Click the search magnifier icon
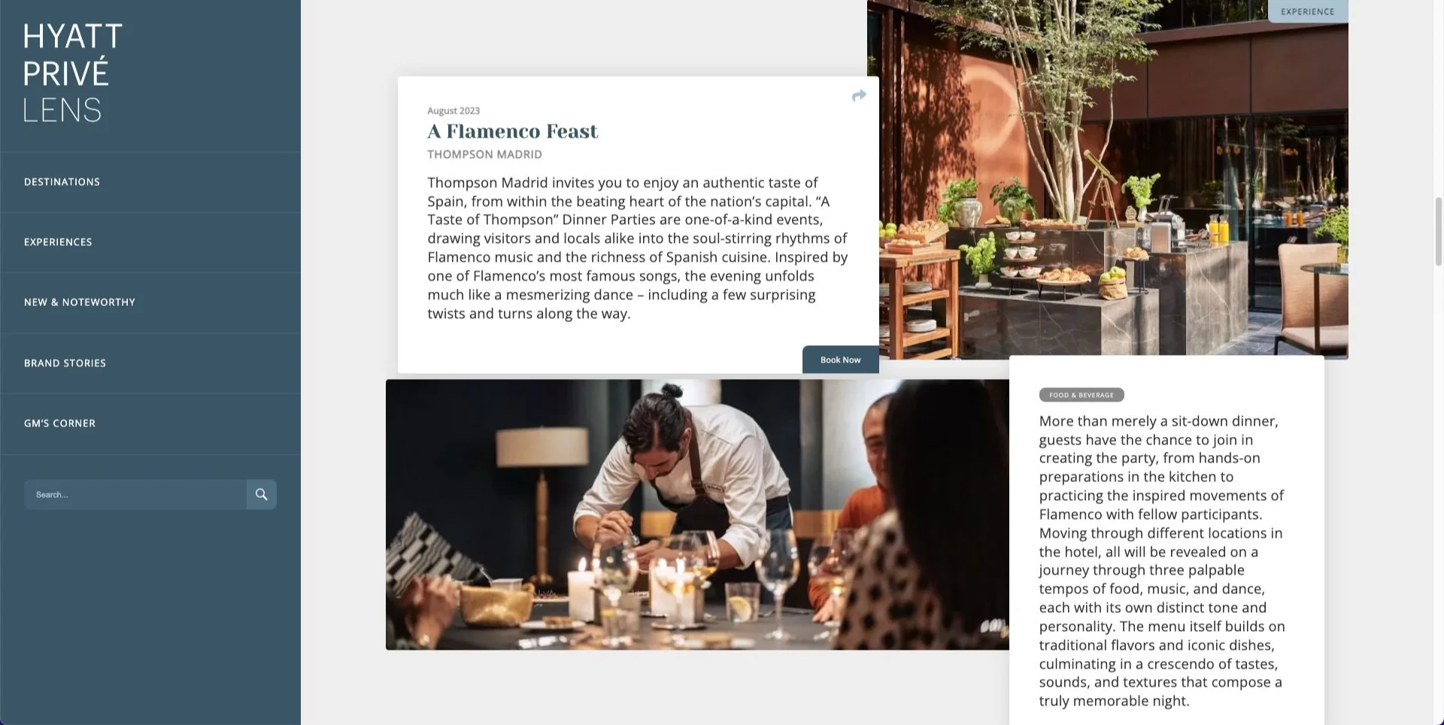 (262, 495)
